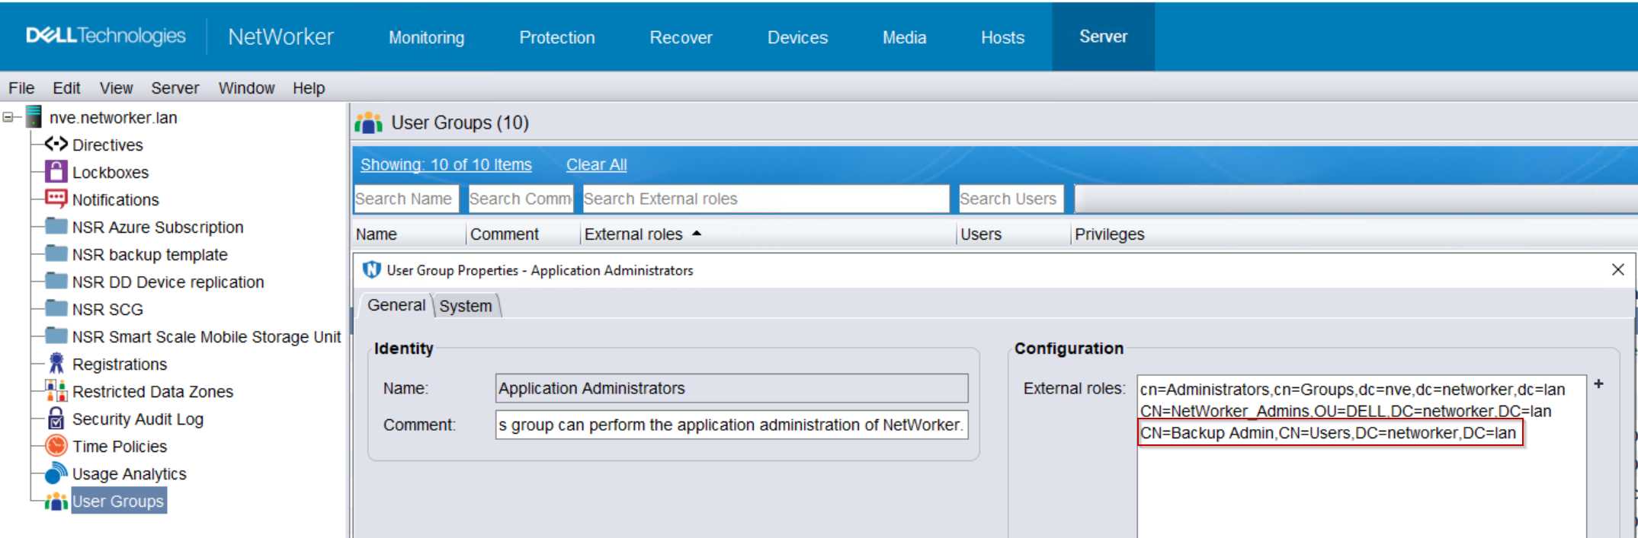Viewport: 1638px width, 538px height.
Task: Click the Notifications speech bubble icon
Action: tap(56, 199)
